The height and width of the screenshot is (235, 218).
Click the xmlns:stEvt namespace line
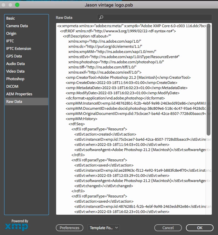(x=124, y=57)
